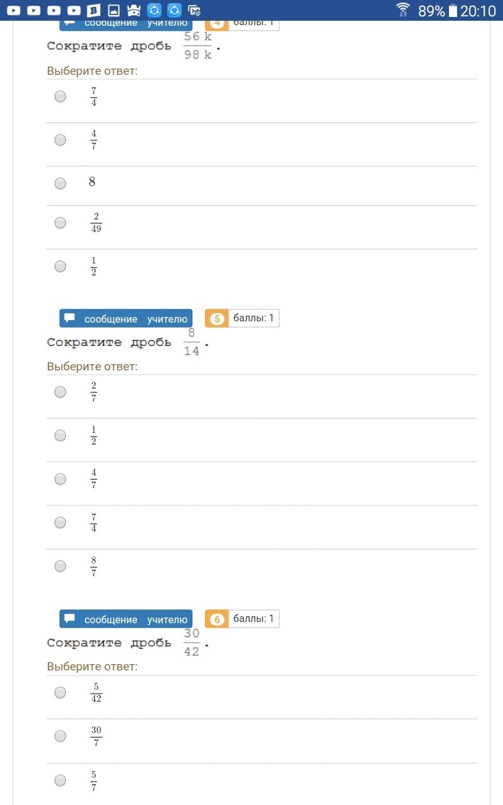Choose 2/7 as answer for 8/14
The height and width of the screenshot is (805, 503).
pyautogui.click(x=60, y=392)
